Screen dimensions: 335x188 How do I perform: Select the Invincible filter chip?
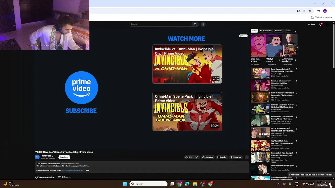(279, 31)
